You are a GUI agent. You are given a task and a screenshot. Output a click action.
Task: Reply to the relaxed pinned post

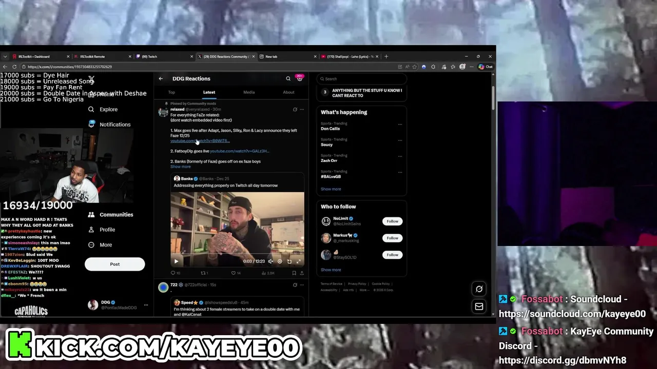pyautogui.click(x=175, y=273)
